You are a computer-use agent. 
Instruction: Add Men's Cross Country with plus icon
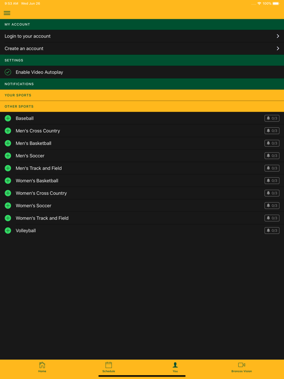click(x=8, y=131)
